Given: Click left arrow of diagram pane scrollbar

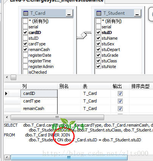Looking at the screenshot, I should pos(7,77).
